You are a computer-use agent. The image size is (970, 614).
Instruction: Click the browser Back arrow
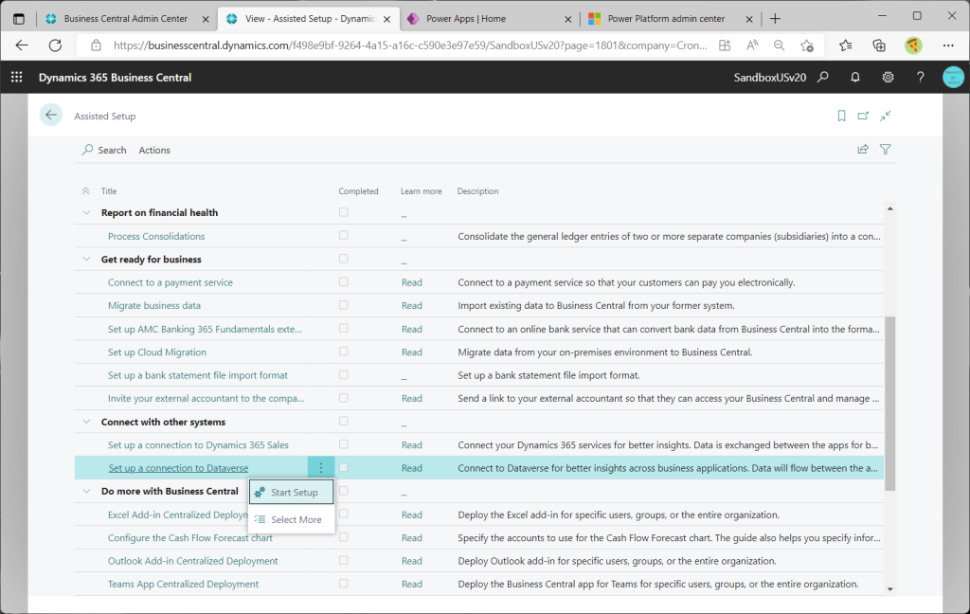pyautogui.click(x=22, y=45)
